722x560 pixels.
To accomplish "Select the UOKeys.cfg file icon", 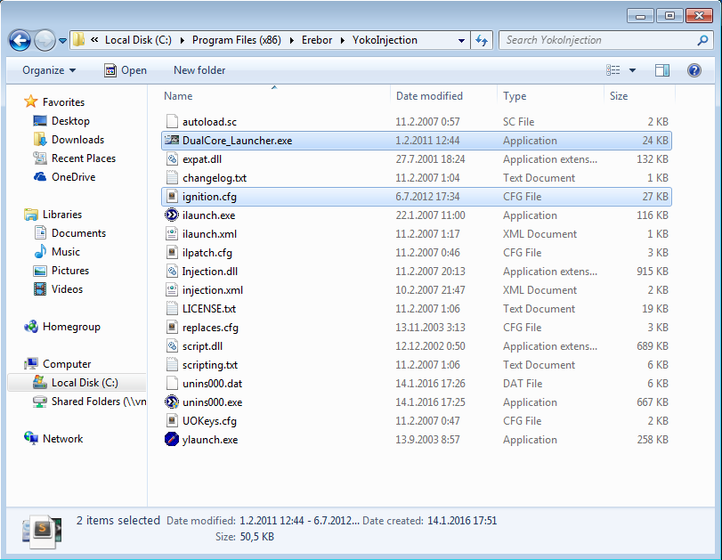I will point(172,421).
